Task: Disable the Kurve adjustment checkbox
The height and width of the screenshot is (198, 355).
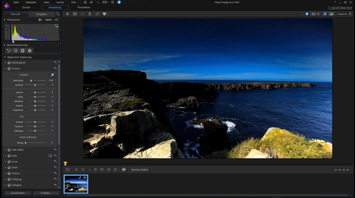Action: coord(9,162)
